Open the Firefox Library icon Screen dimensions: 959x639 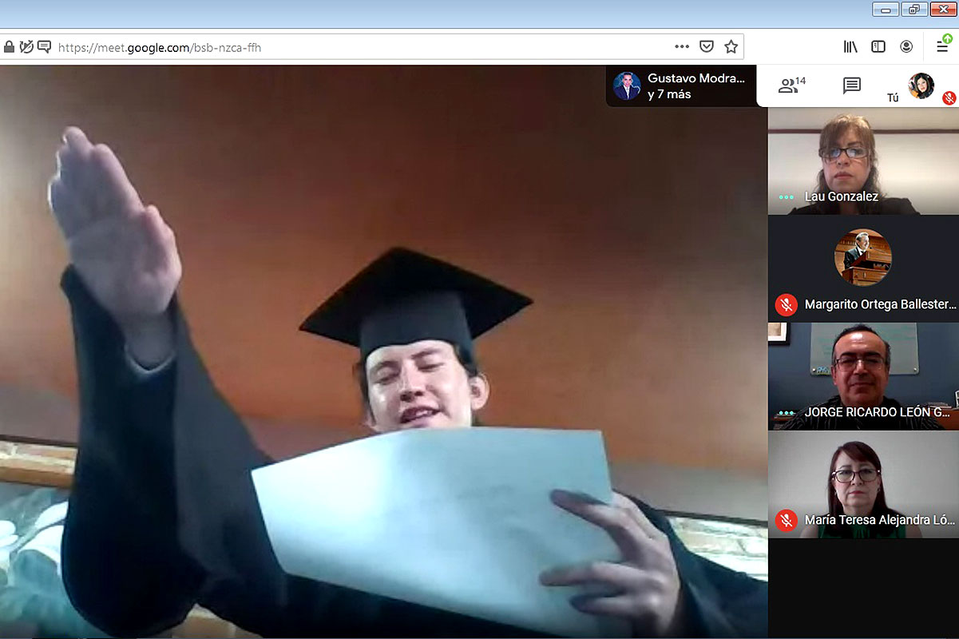tap(850, 46)
